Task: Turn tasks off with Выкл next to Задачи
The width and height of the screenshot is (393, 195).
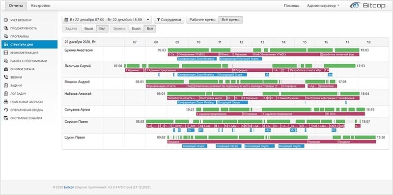Action: tap(89, 28)
